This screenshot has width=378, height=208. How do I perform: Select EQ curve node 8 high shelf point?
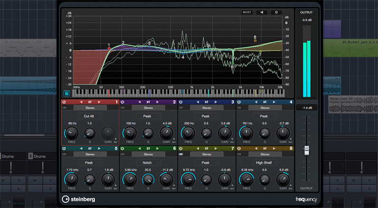(255, 41)
